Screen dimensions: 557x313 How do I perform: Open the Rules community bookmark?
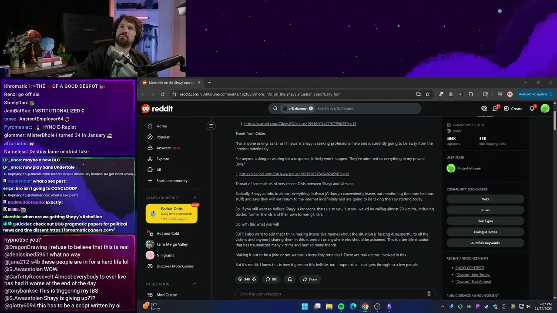coord(485,210)
